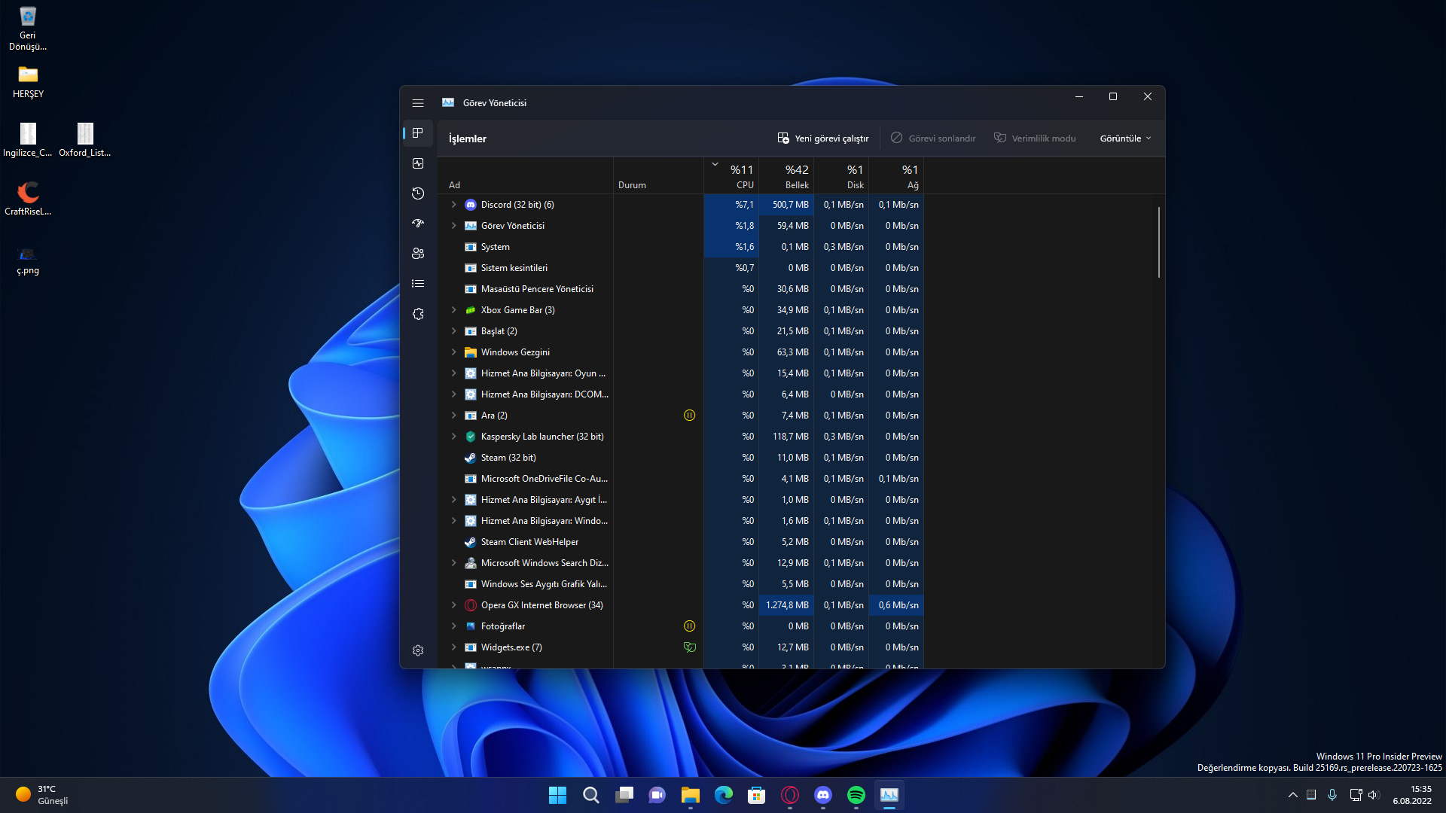Open App history sidebar icon
This screenshot has height=813, width=1446.
coord(418,193)
